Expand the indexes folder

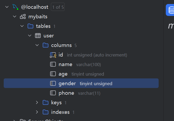37,112
